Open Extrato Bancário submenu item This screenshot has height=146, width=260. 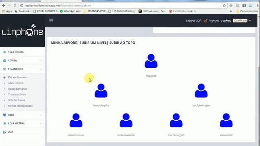click(x=17, y=77)
